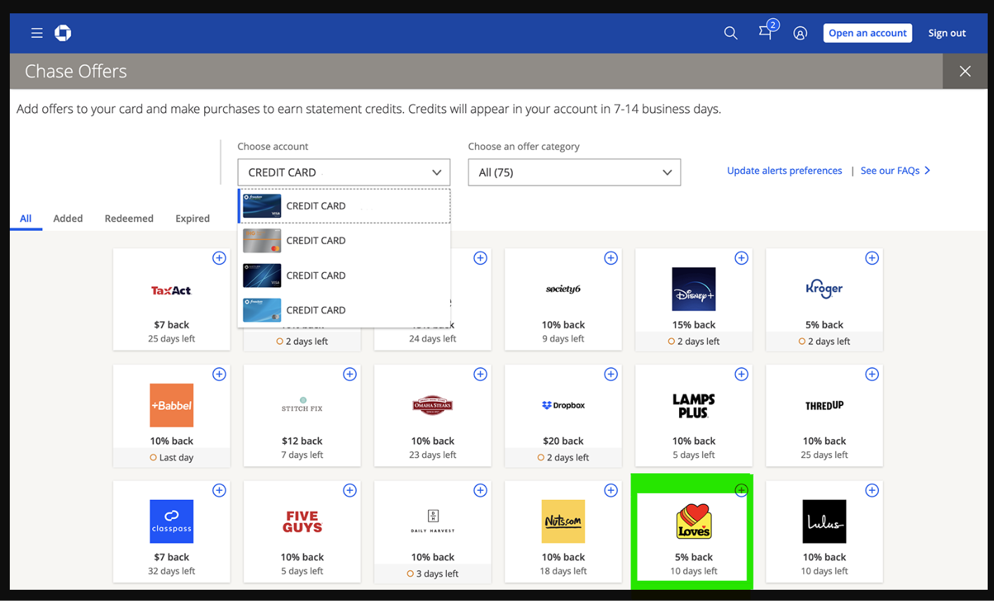994x601 pixels.
Task: Click the Dropbox logo
Action: [563, 405]
